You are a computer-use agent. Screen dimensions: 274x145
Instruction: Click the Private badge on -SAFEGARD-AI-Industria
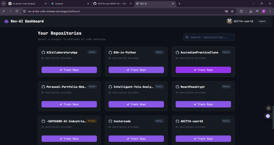91,121
